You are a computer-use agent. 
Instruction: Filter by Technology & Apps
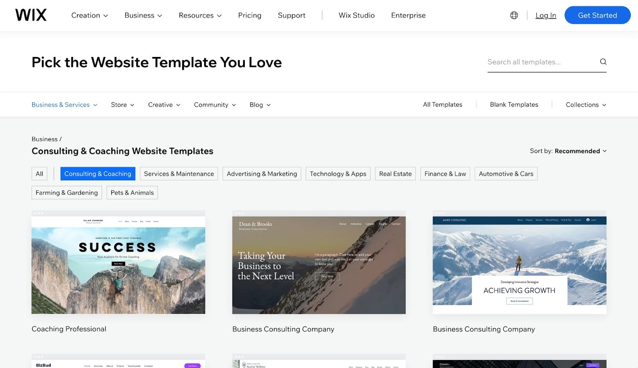(x=338, y=174)
